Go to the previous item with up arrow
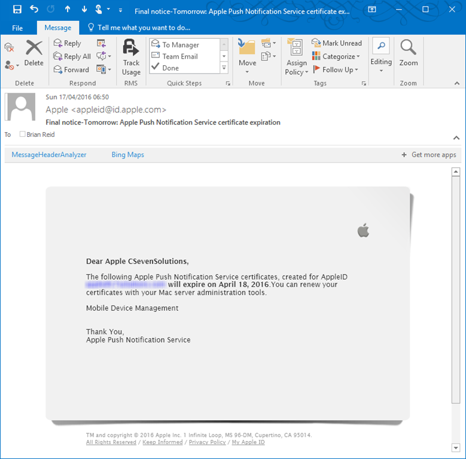Screen dimensions: 466x459 point(68,9)
